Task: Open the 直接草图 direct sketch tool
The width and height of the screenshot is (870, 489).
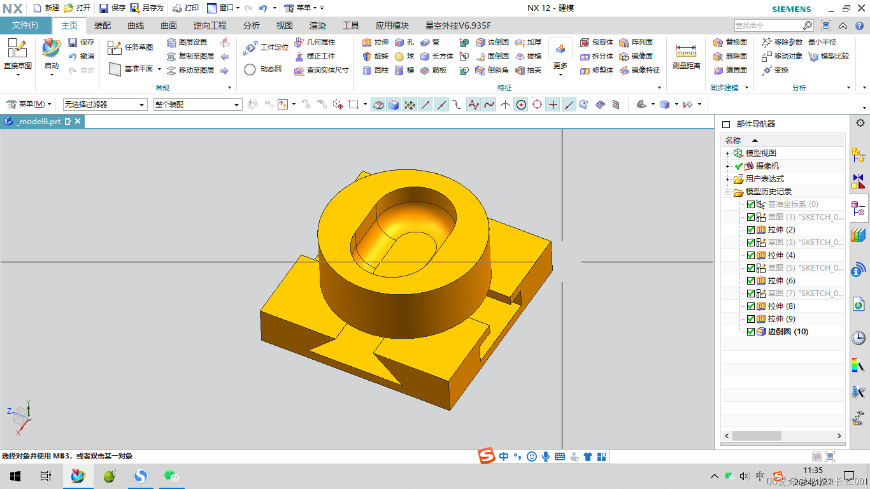Action: click(x=18, y=56)
